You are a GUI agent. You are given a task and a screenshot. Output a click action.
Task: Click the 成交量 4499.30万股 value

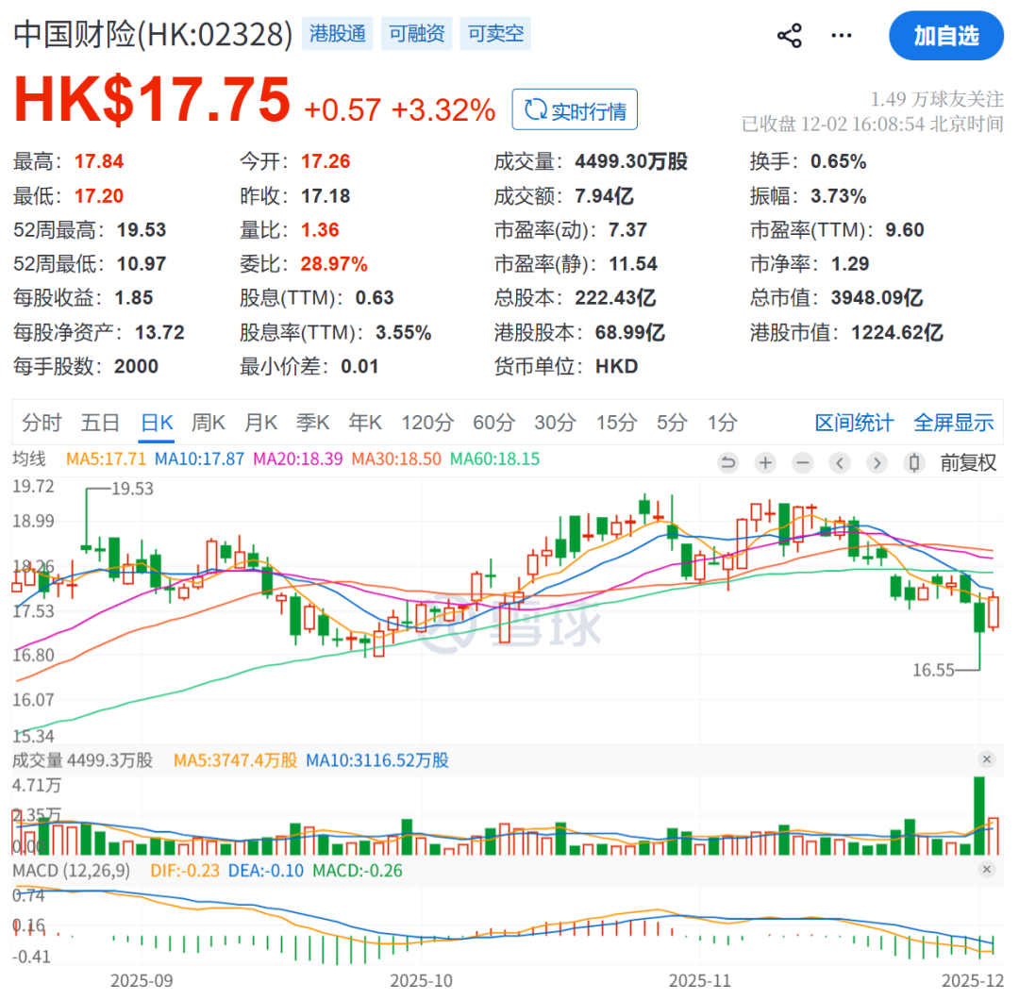click(631, 161)
